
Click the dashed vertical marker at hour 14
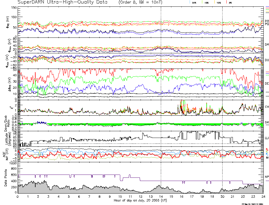(161, 88)
